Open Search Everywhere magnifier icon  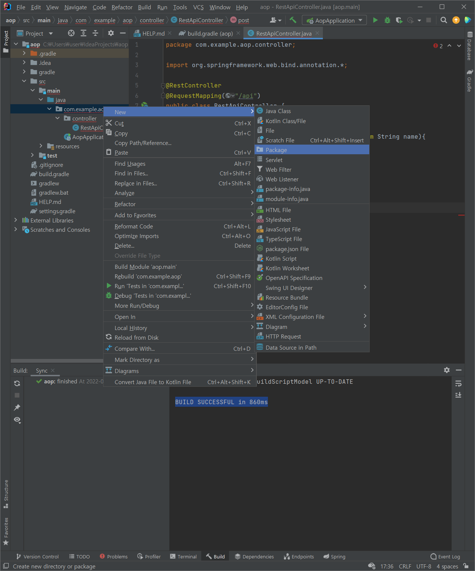pos(443,20)
